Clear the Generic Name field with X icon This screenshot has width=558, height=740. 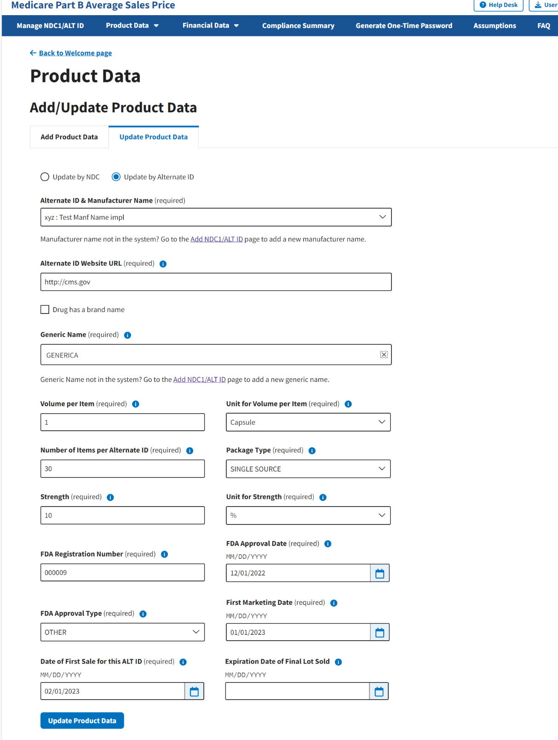[384, 355]
